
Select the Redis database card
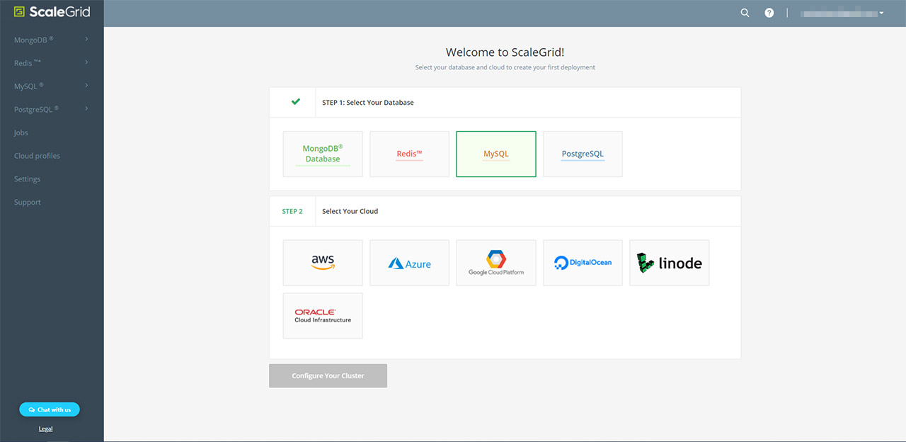pos(409,154)
